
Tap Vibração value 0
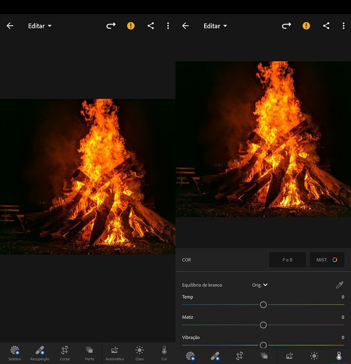(343, 337)
